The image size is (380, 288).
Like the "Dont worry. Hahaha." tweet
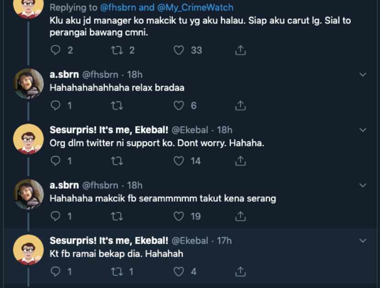179,161
